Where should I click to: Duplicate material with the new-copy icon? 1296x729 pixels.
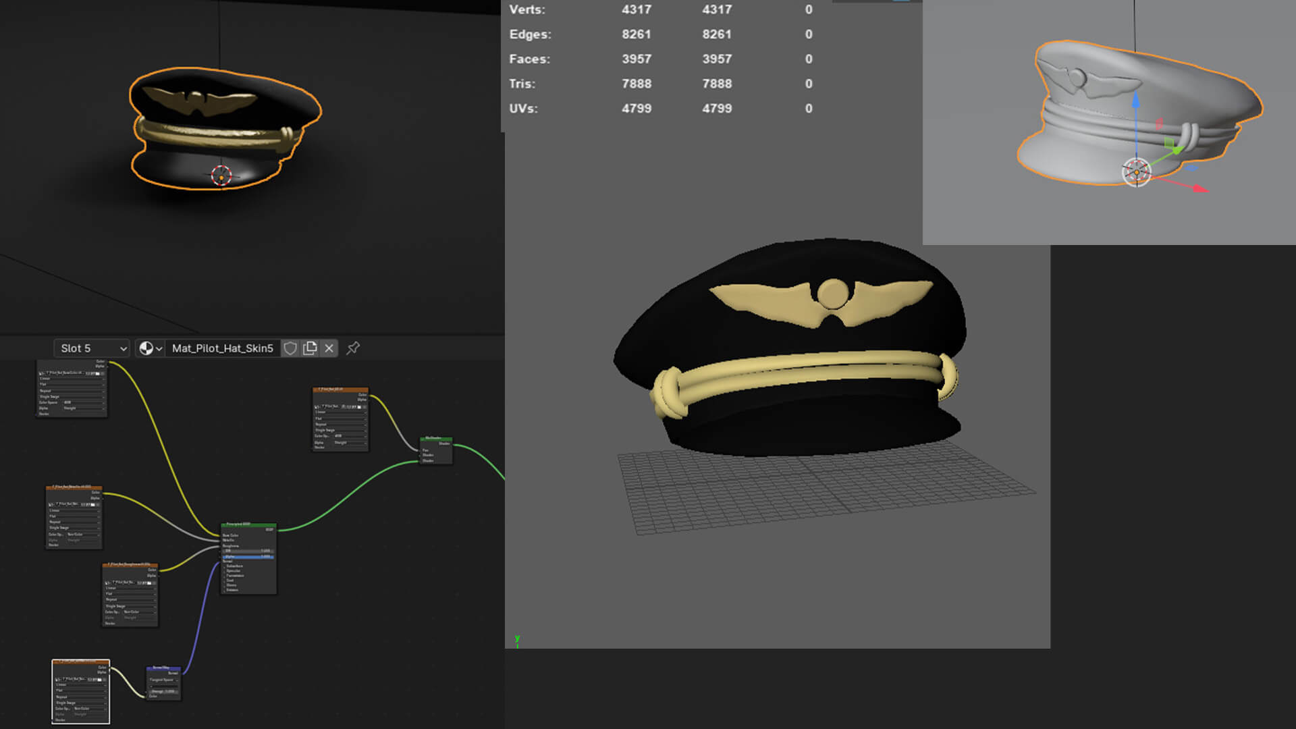coord(310,348)
